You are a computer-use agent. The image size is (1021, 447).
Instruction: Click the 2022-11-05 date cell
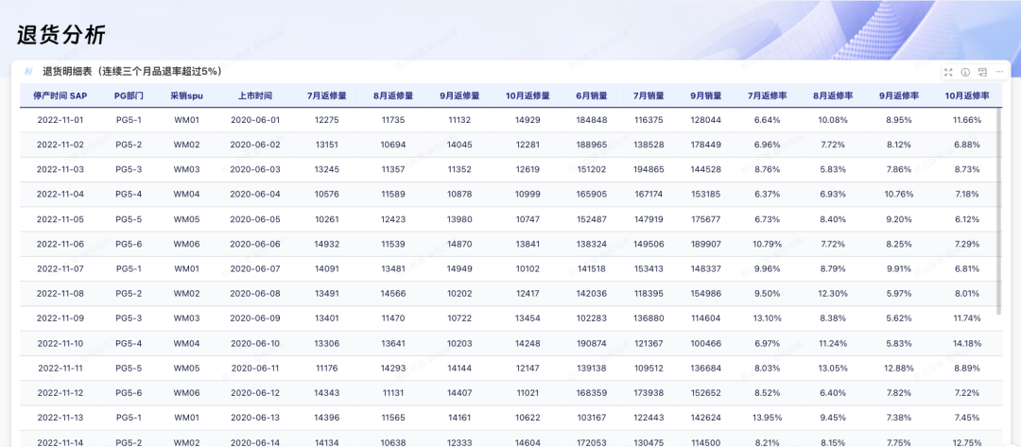60,219
